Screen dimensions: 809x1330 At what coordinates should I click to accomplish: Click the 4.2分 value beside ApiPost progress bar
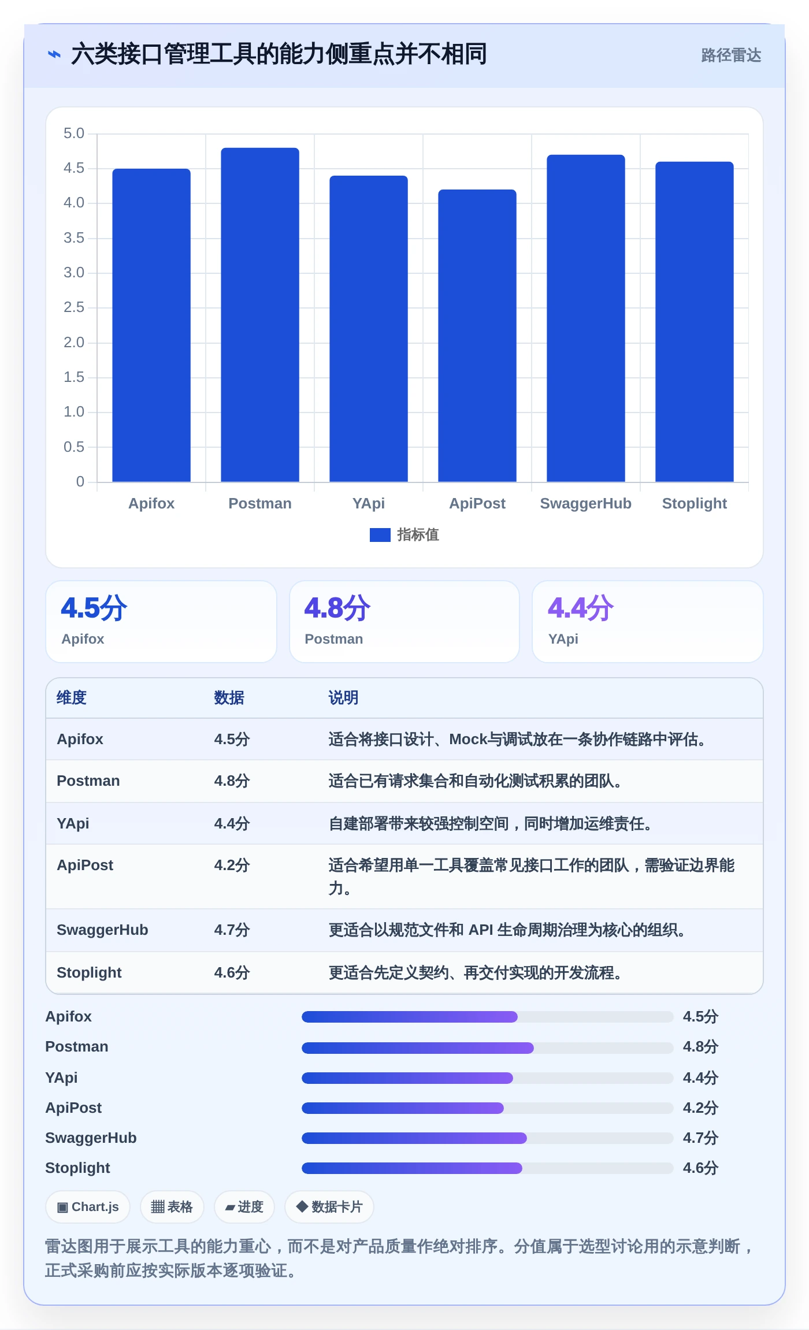click(x=700, y=1108)
